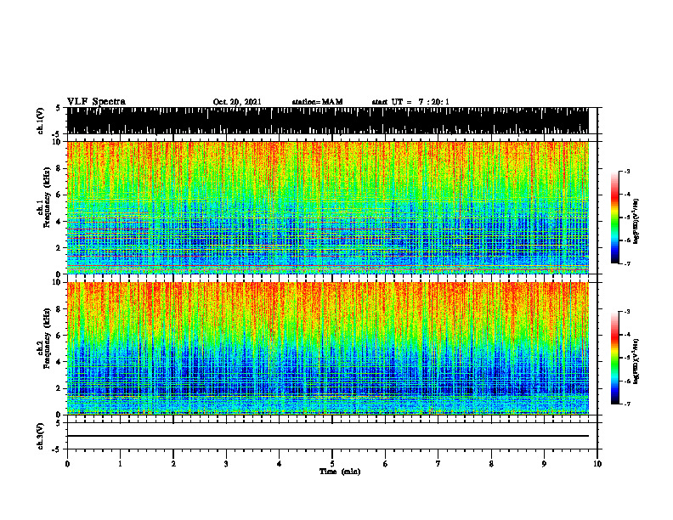Viewport: 673px width, 520px height.
Task: Click the time axis tick label "6"
Action: coord(386,464)
